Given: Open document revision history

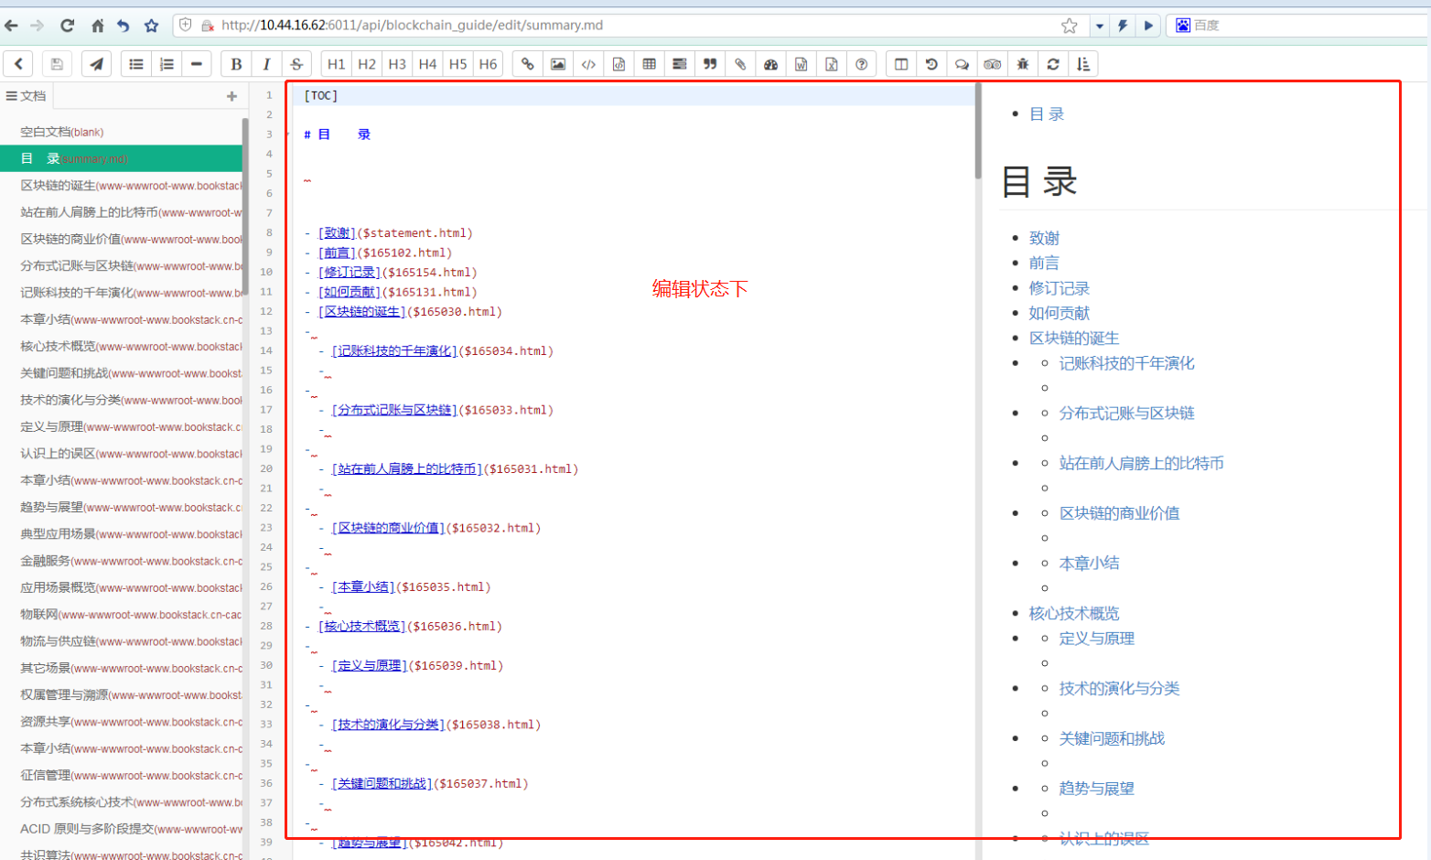Looking at the screenshot, I should (931, 64).
